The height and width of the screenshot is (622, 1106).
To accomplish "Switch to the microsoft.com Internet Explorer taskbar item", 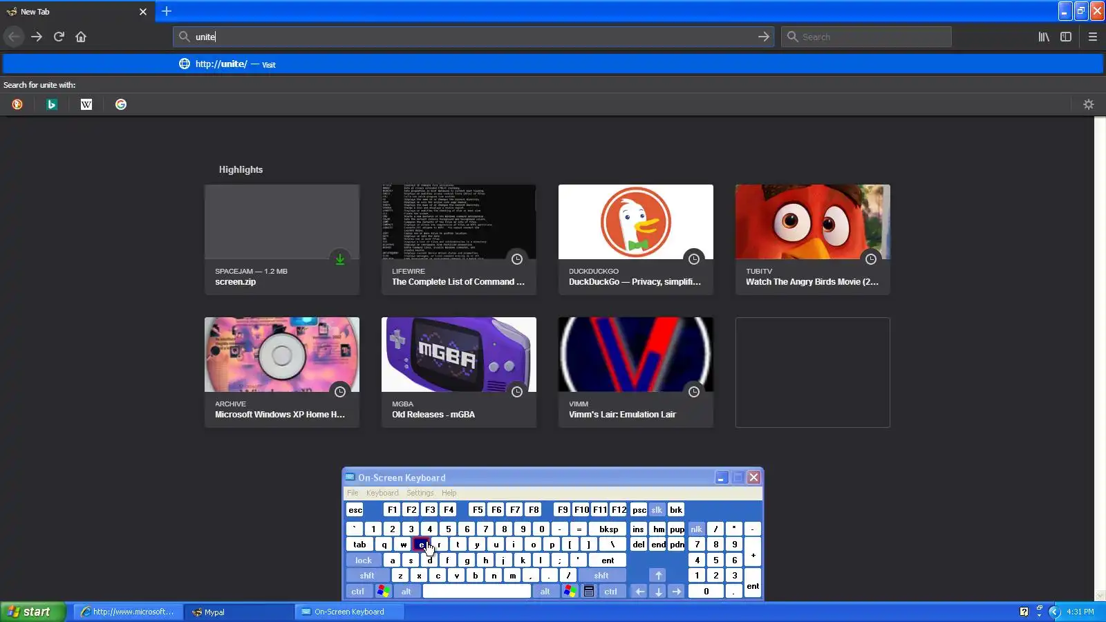I will pos(129,612).
